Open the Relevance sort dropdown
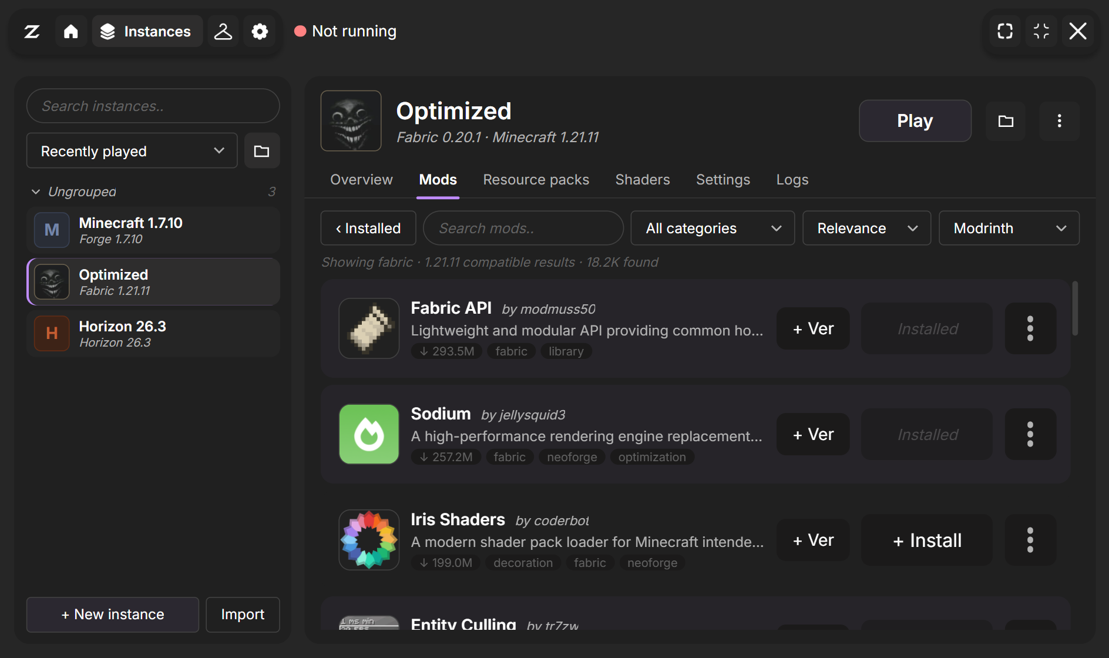The height and width of the screenshot is (658, 1109). click(866, 228)
